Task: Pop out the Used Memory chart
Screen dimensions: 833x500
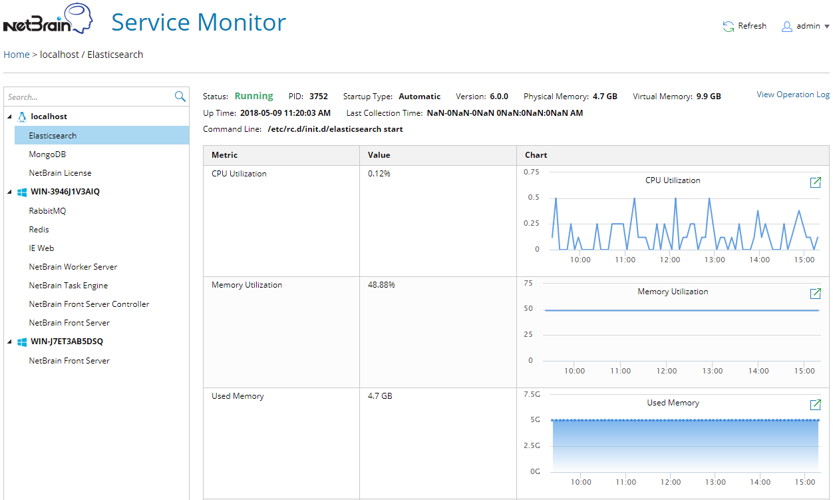Action: point(815,405)
